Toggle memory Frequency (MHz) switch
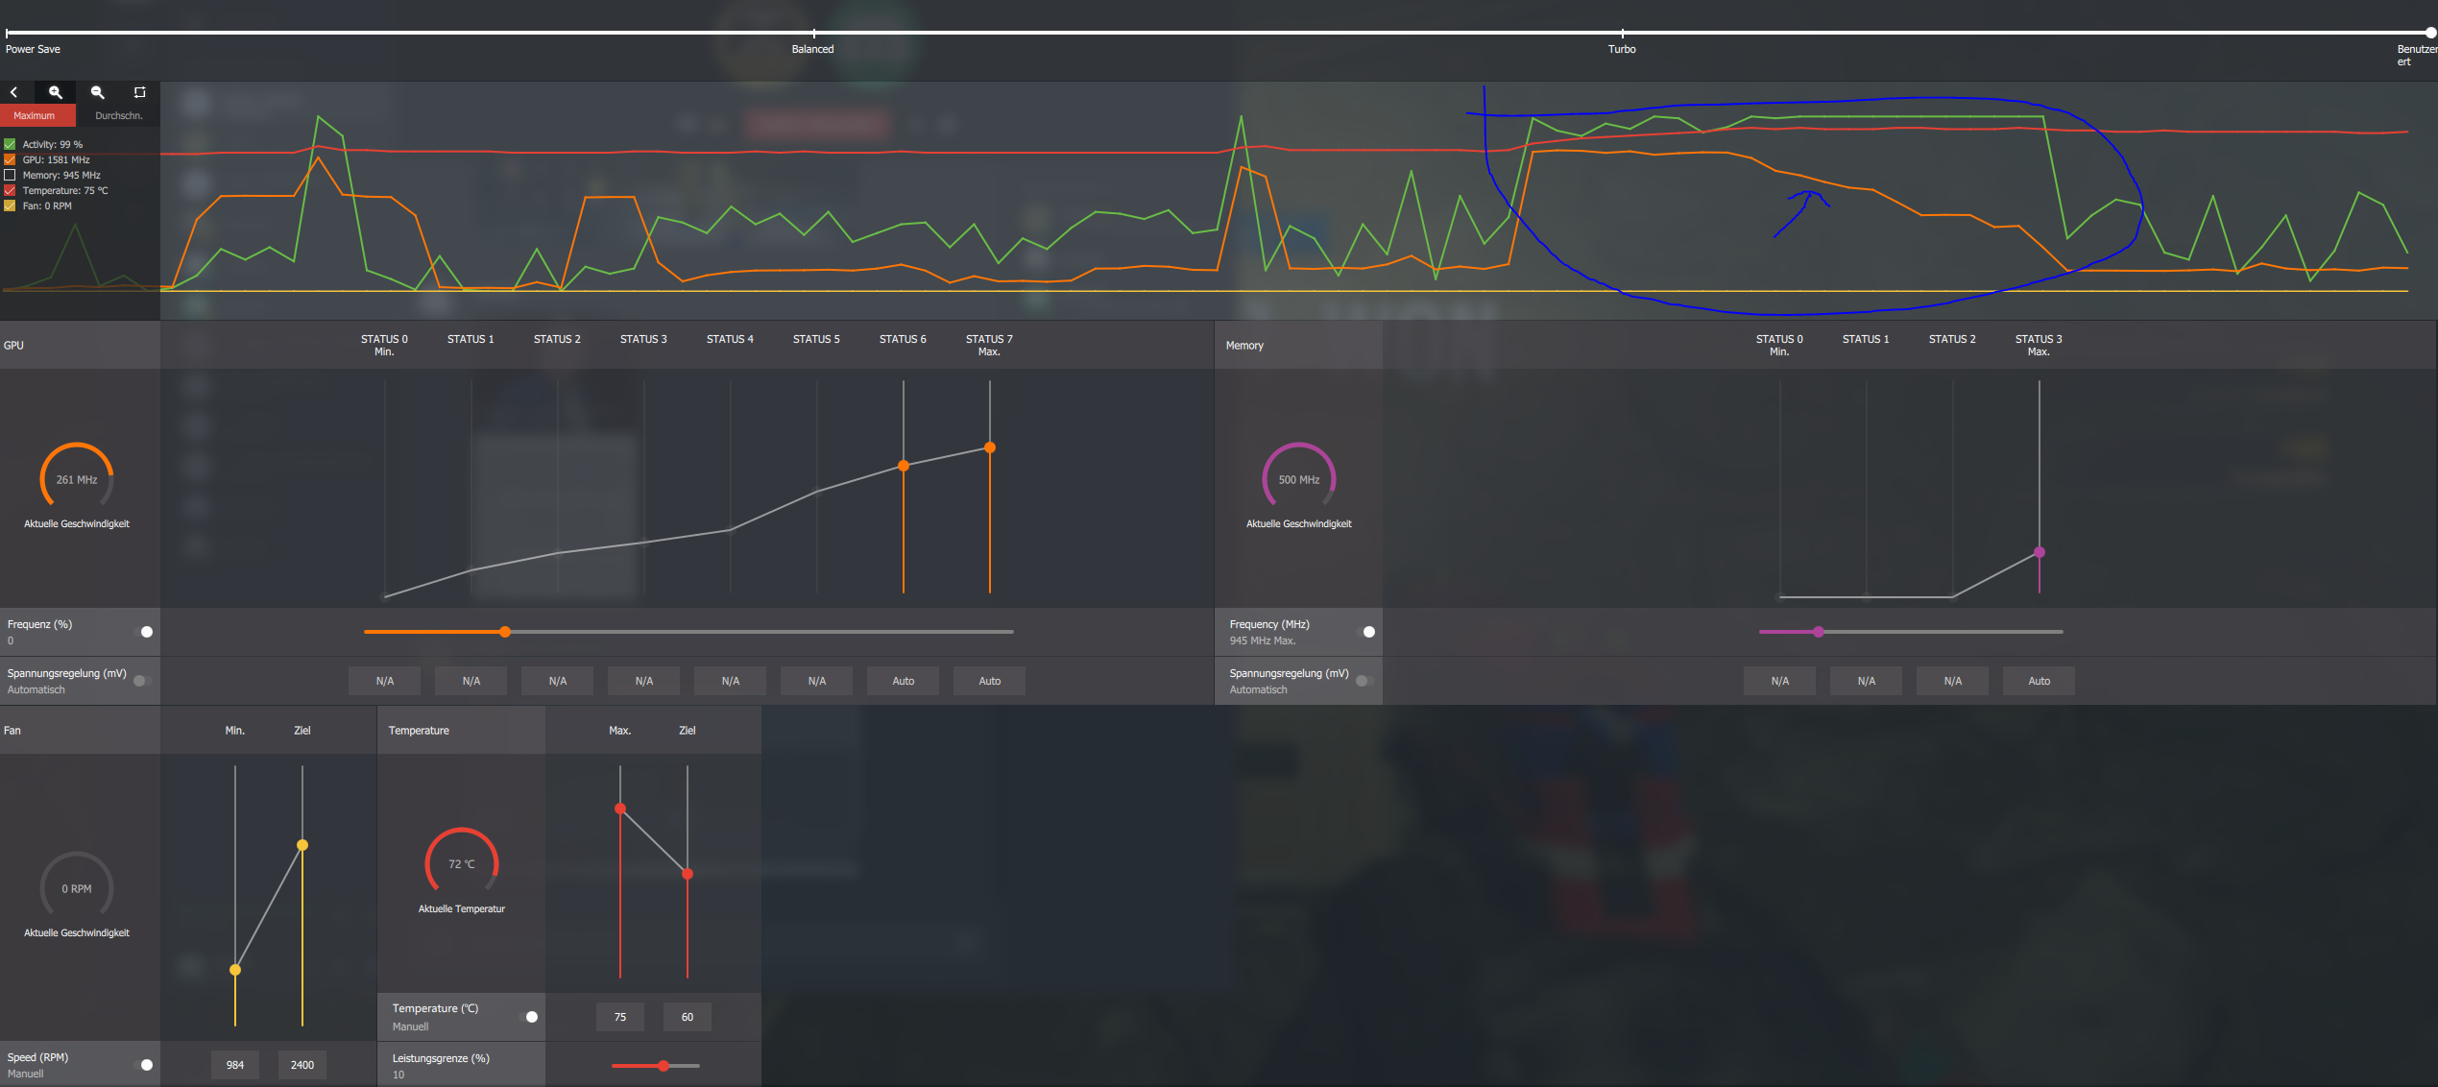 [1367, 632]
